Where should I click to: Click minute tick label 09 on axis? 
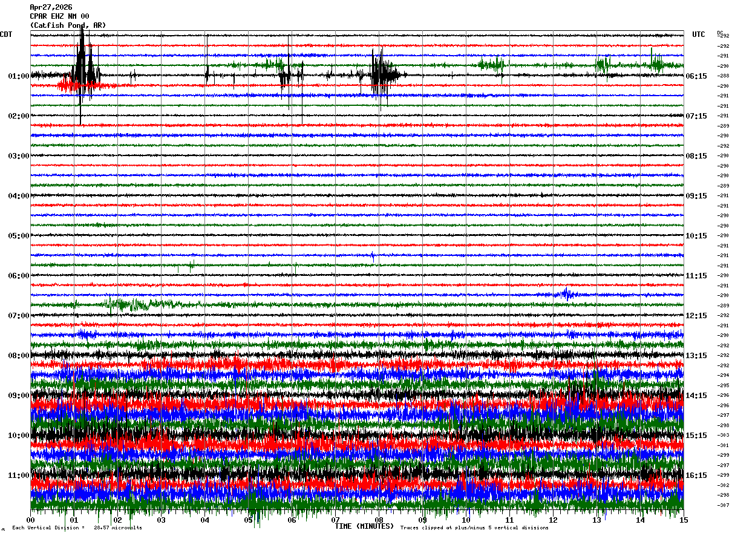(x=422, y=520)
